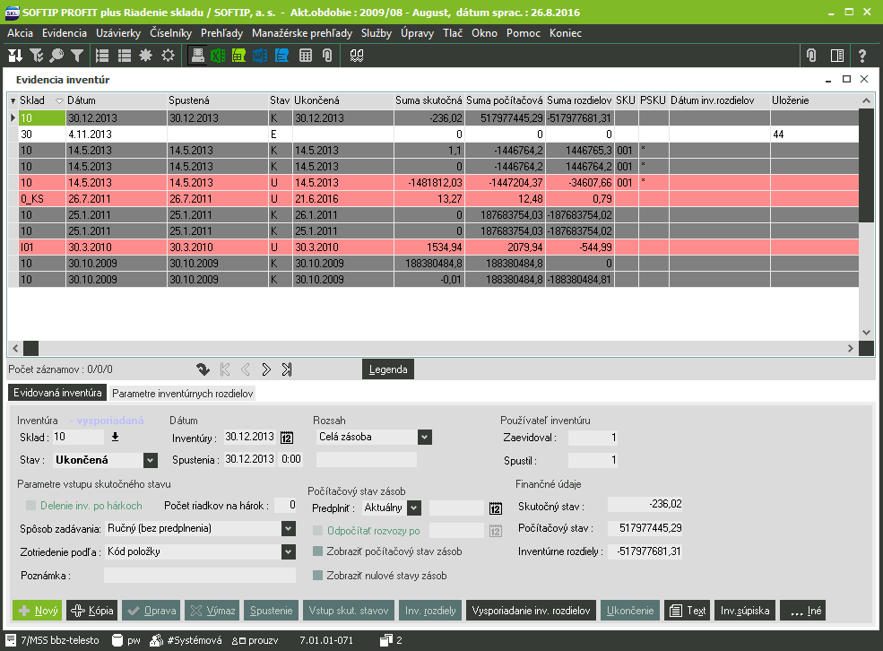Open the 'Celá zásoba' Rozsah dropdown
This screenshot has width=883, height=651.
point(424,437)
